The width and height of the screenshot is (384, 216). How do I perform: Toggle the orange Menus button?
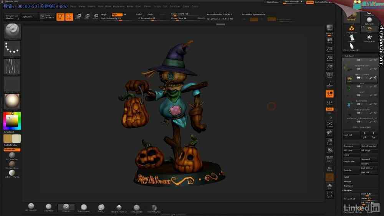tap(310, 2)
